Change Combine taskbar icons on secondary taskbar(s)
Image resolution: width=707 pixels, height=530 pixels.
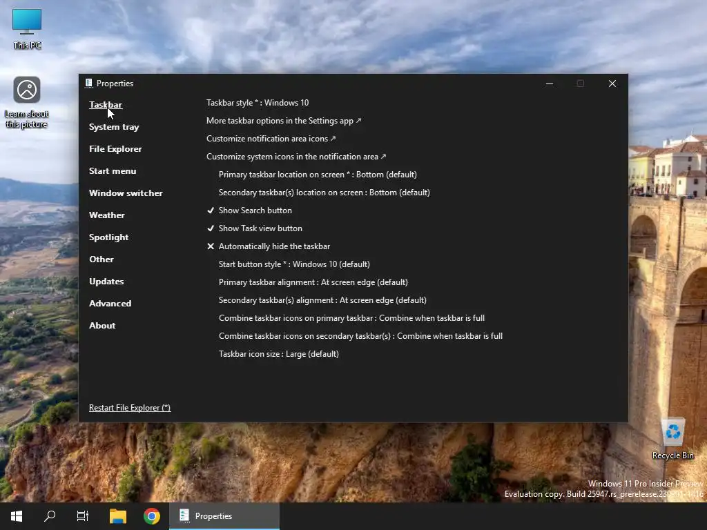(x=360, y=336)
